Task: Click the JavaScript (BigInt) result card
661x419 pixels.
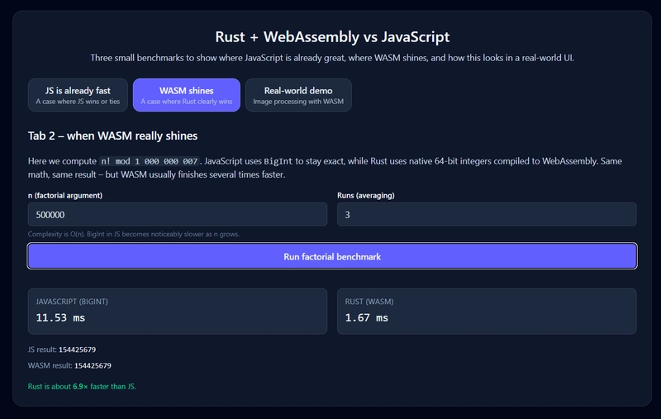Action: [178, 311]
